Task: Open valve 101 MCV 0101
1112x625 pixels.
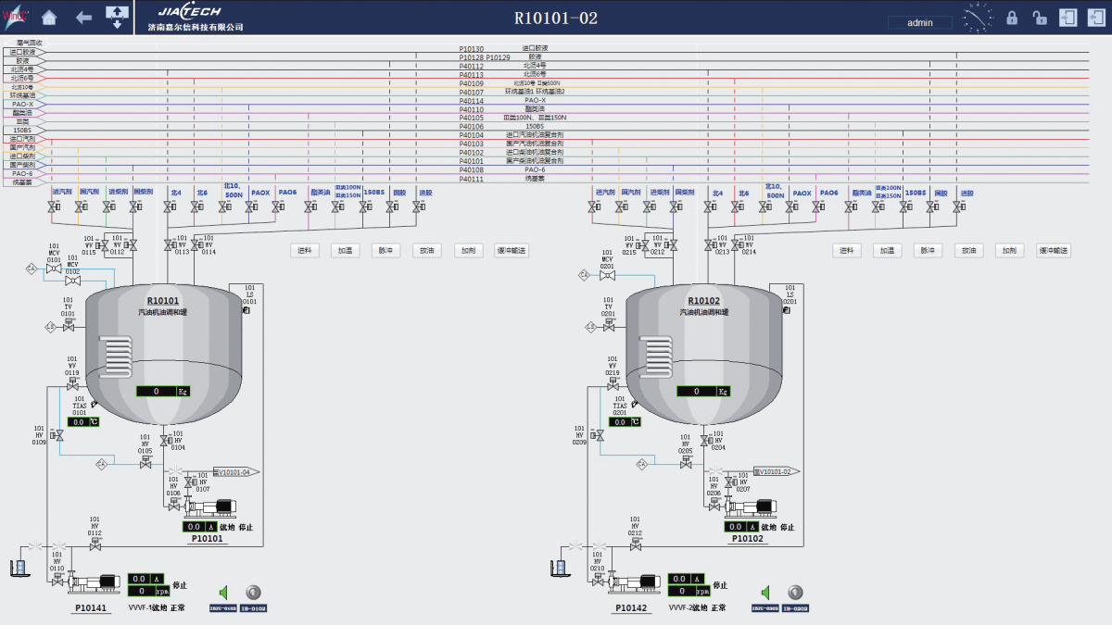Action: click(53, 269)
